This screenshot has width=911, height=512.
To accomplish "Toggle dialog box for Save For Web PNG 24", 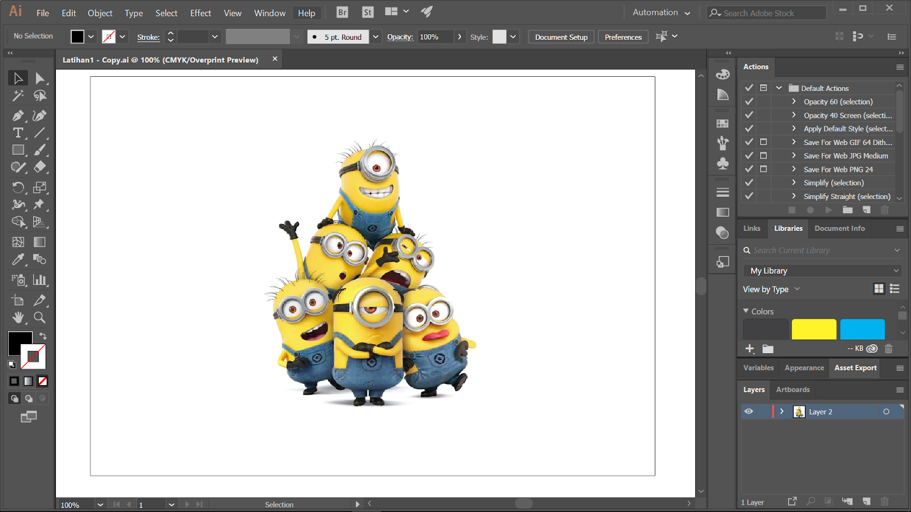I will (764, 169).
